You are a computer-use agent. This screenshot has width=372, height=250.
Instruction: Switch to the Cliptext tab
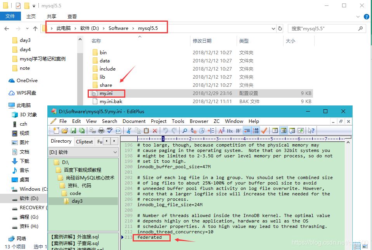tap(85, 141)
